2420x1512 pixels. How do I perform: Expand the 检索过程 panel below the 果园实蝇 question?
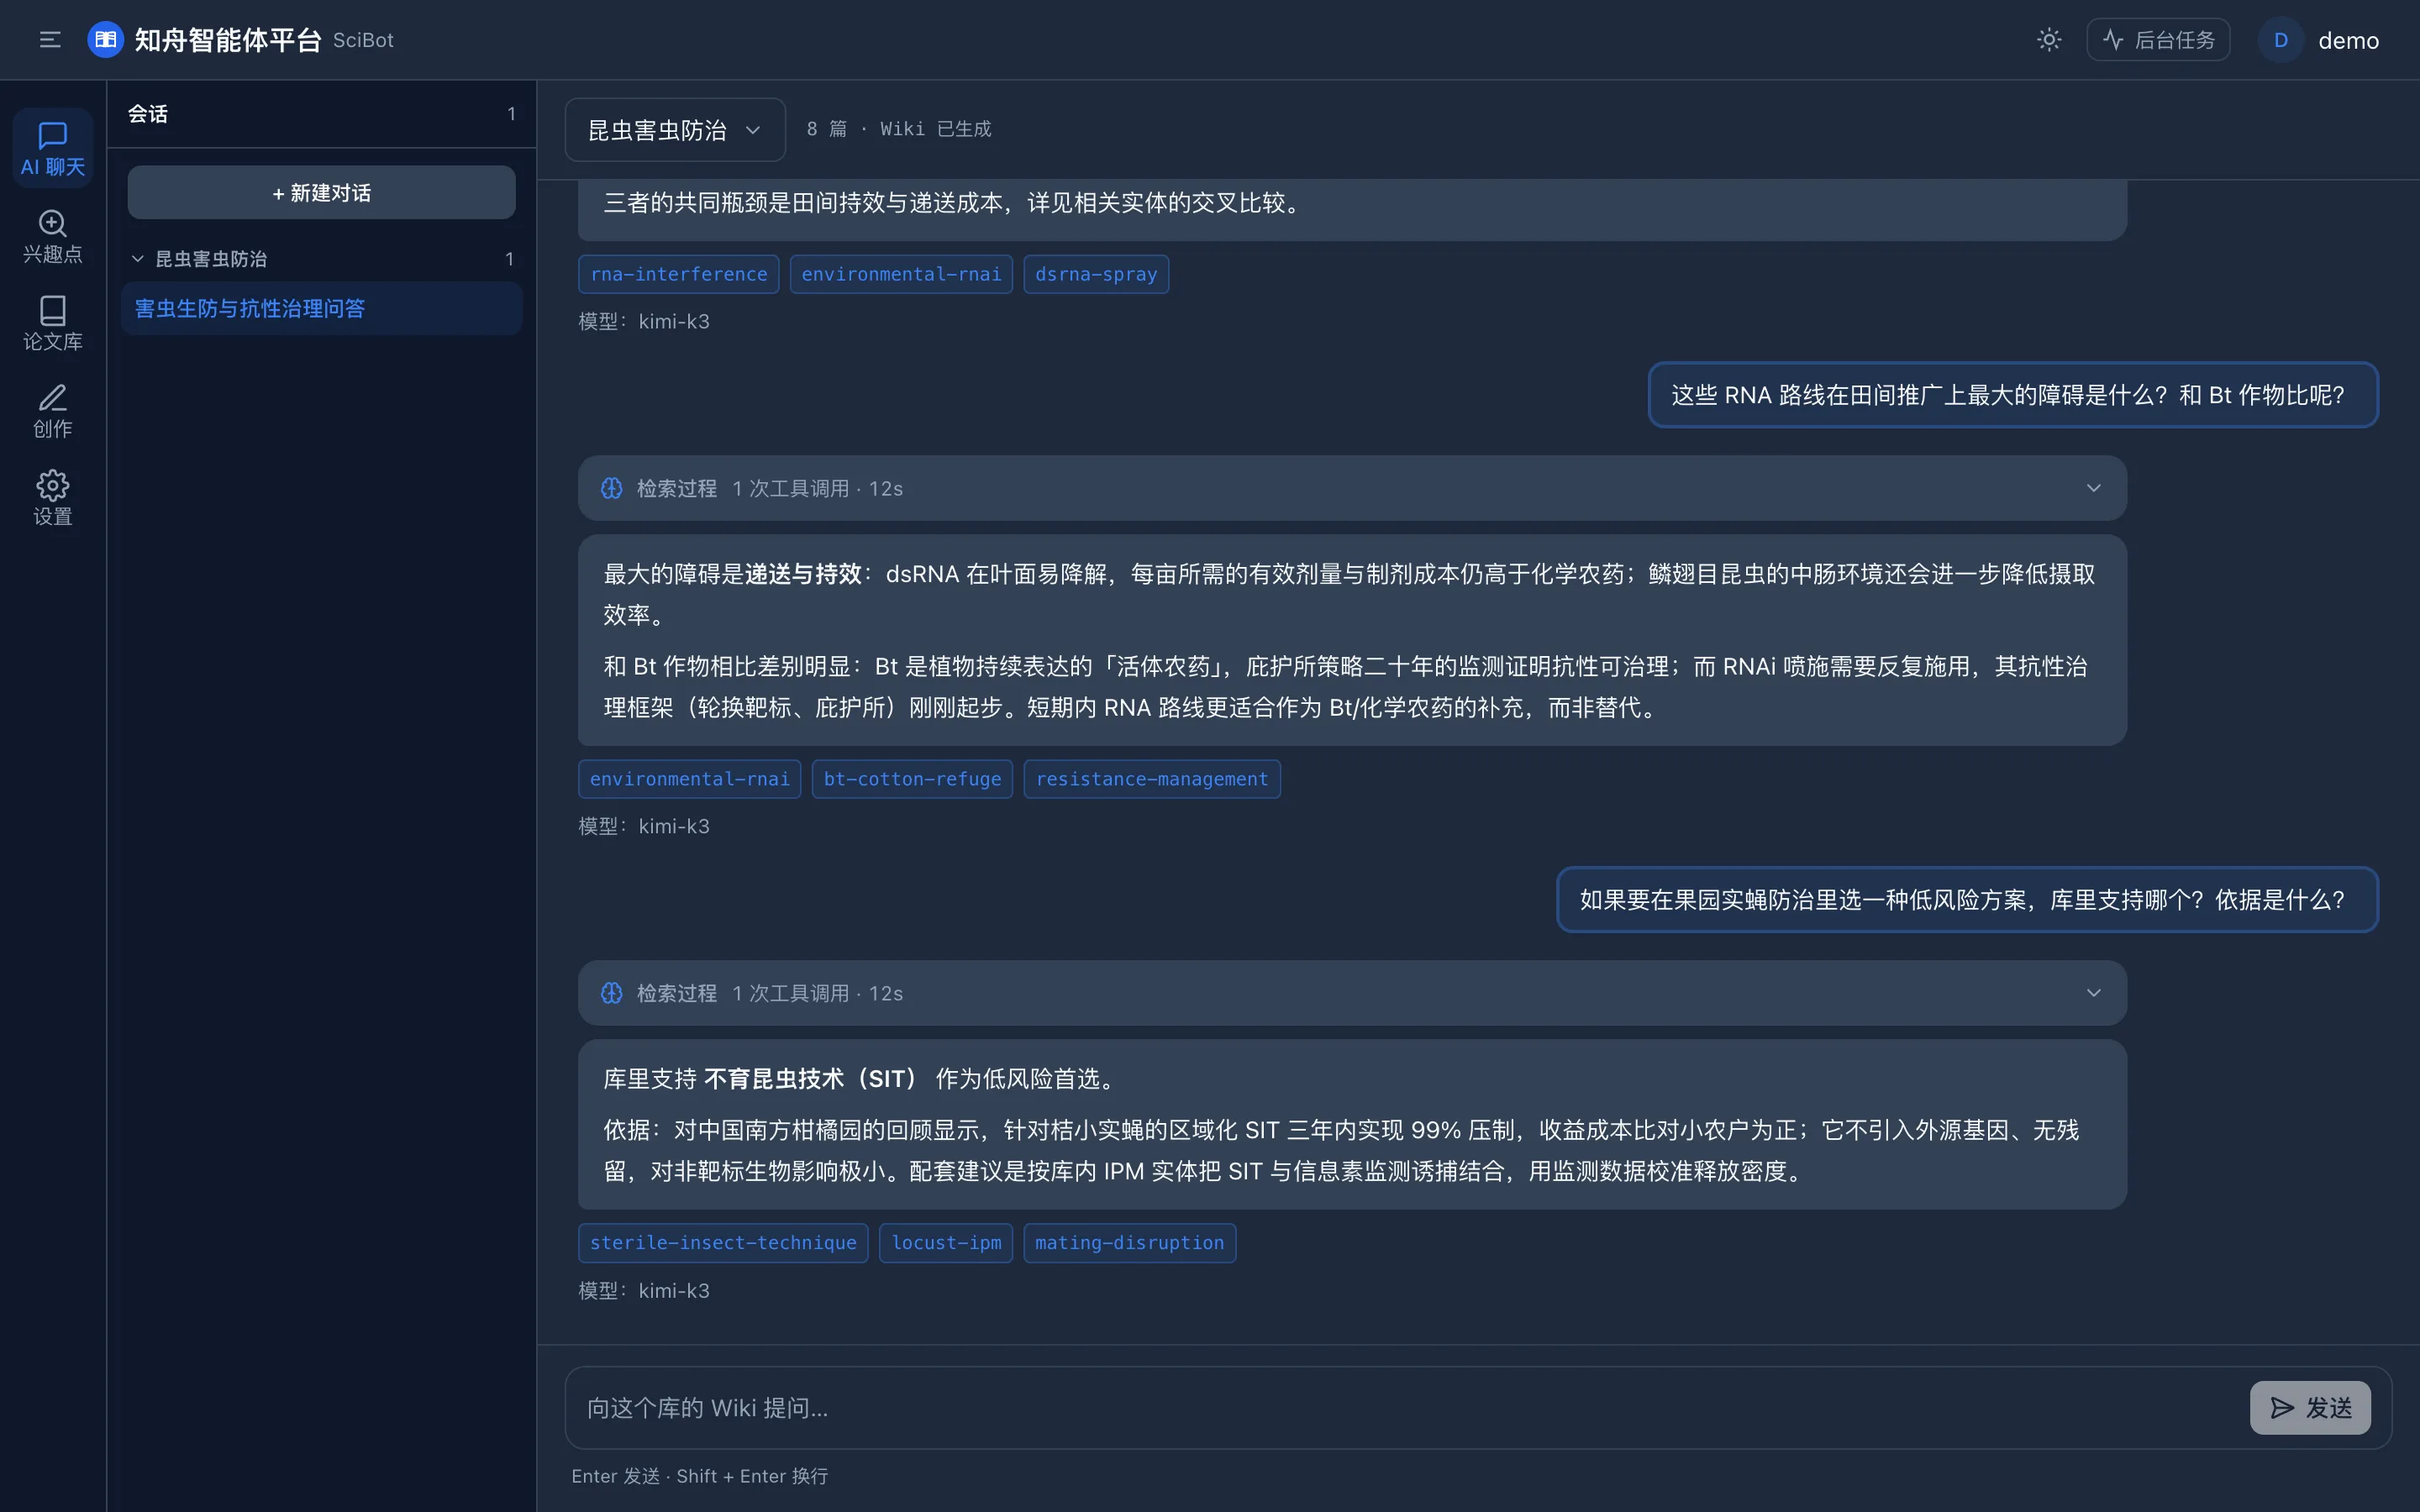pos(1352,993)
